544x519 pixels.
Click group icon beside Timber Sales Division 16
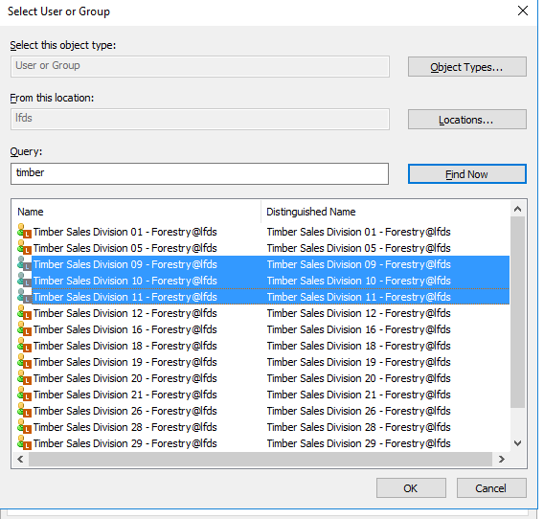coord(24,329)
